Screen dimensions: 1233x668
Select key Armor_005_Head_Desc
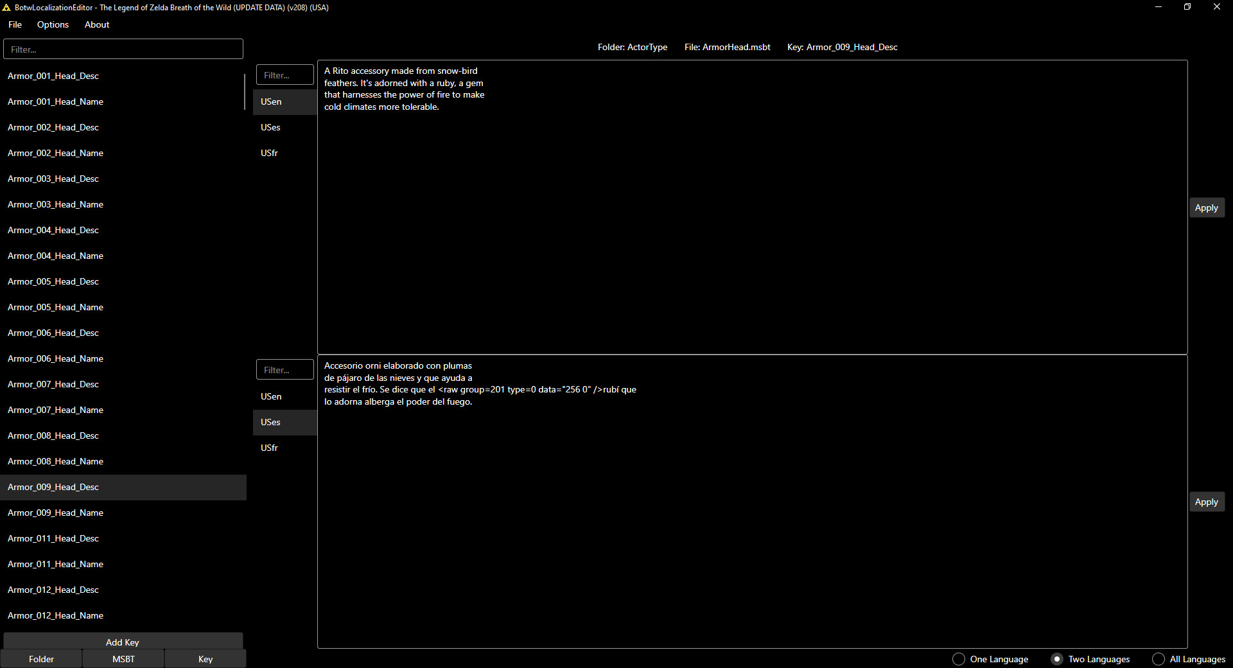[x=123, y=281]
